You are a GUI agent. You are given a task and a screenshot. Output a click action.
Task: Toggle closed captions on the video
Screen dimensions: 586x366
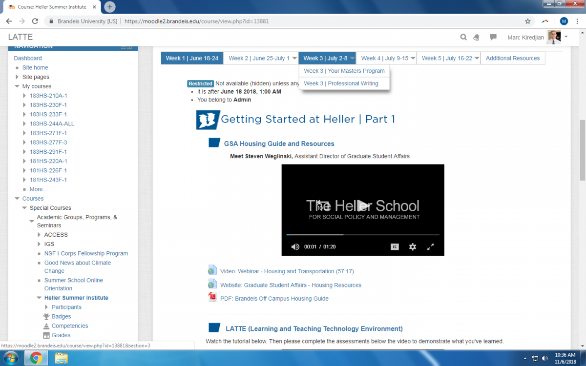[395, 247]
